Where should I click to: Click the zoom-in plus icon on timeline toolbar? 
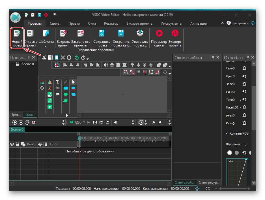(x=15, y=122)
